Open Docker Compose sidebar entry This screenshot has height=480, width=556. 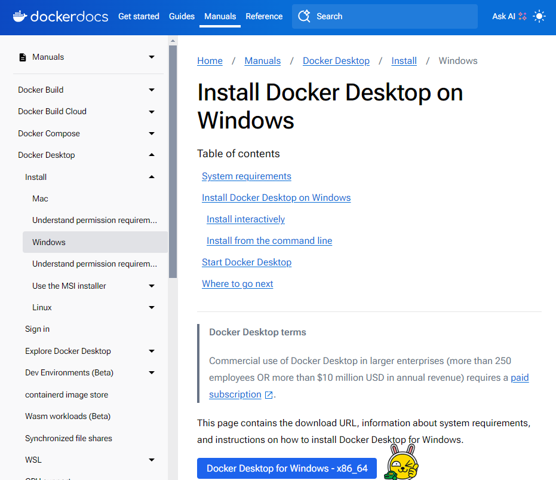(x=49, y=133)
